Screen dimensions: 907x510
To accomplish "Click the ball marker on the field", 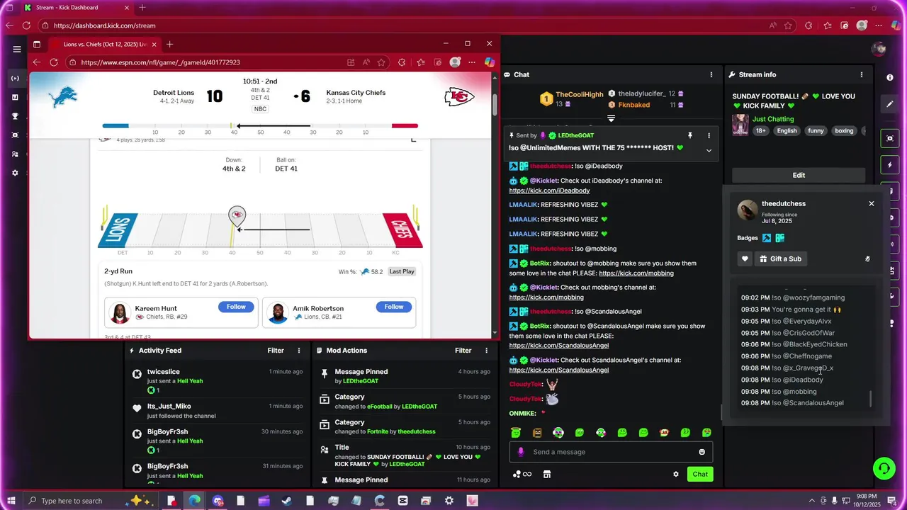I will click(x=237, y=217).
